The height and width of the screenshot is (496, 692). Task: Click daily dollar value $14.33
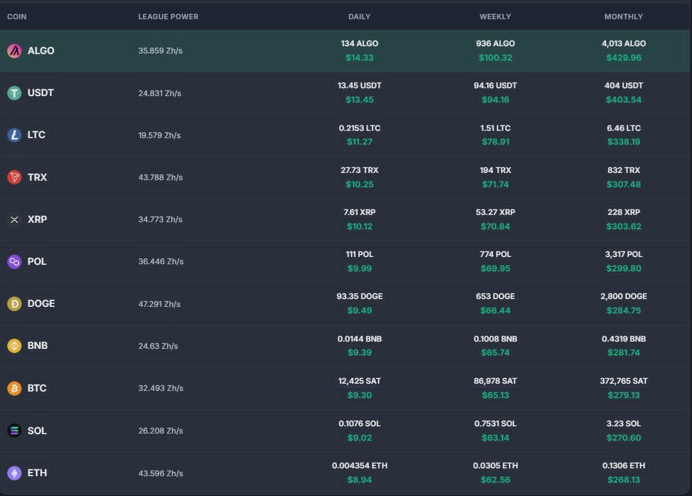[359, 58]
